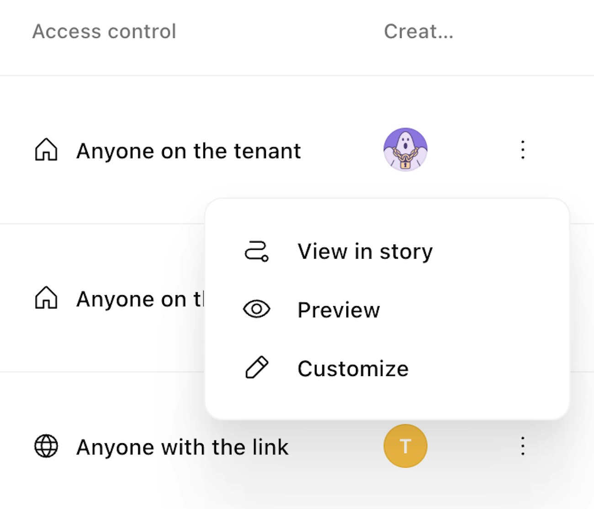
Task: Click the partially hidden 'Anyone on t' label
Action: click(x=139, y=299)
